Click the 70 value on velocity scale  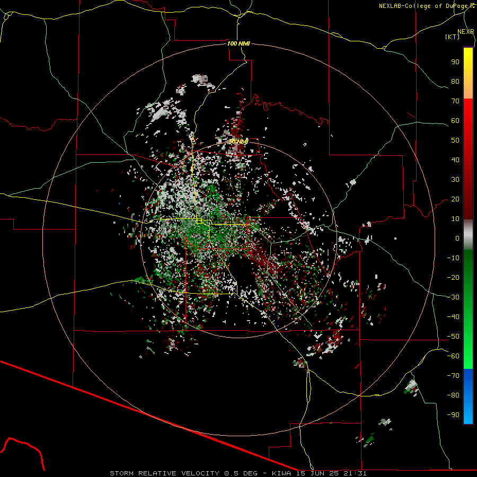point(455,101)
